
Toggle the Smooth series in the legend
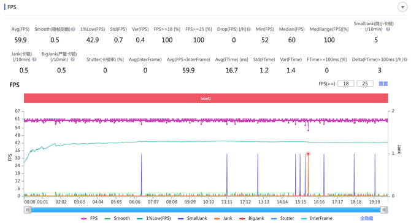[117, 218]
